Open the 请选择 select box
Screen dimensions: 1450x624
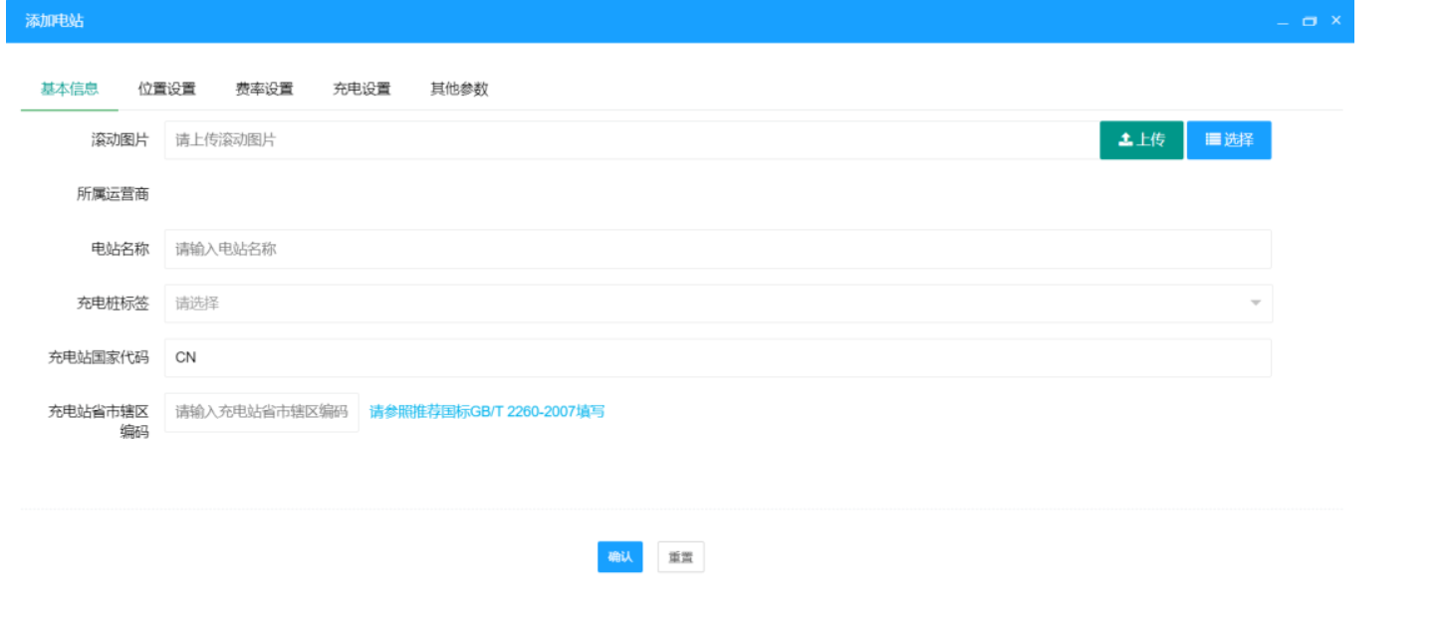697,304
